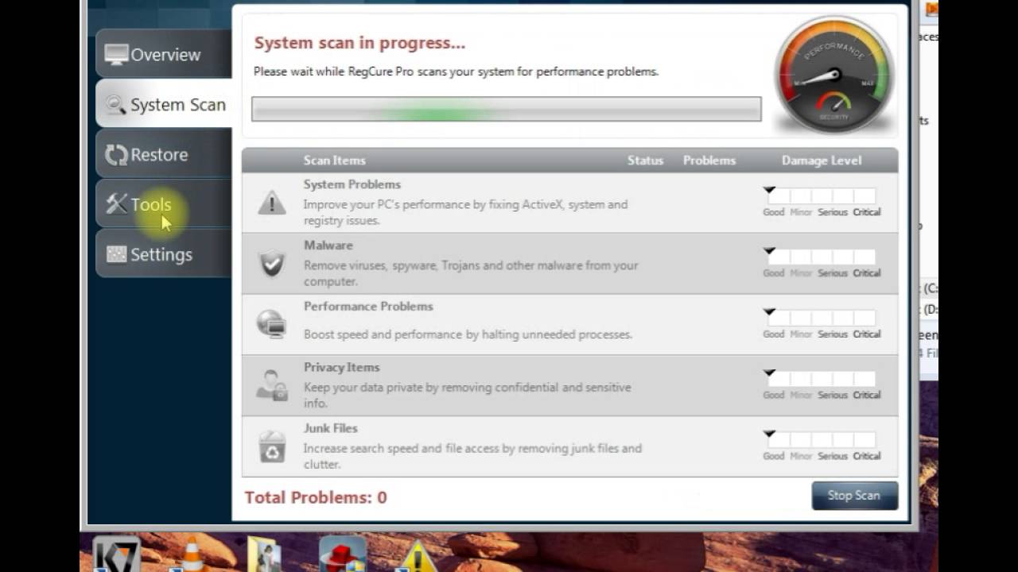1018x572 pixels.
Task: Click the Privacy Items user lock icon
Action: [x=272, y=385]
